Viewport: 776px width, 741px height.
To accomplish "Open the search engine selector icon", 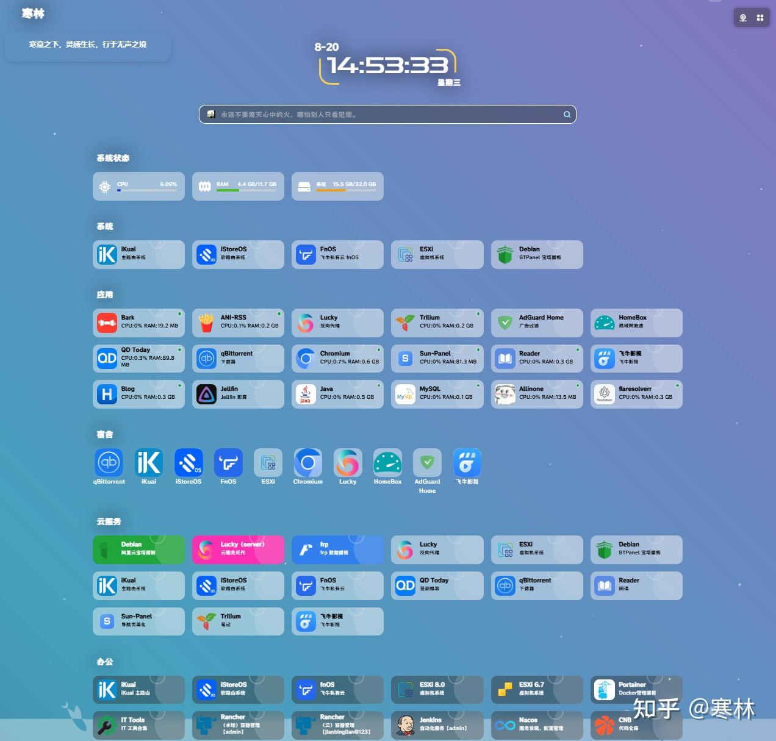I will pos(211,115).
